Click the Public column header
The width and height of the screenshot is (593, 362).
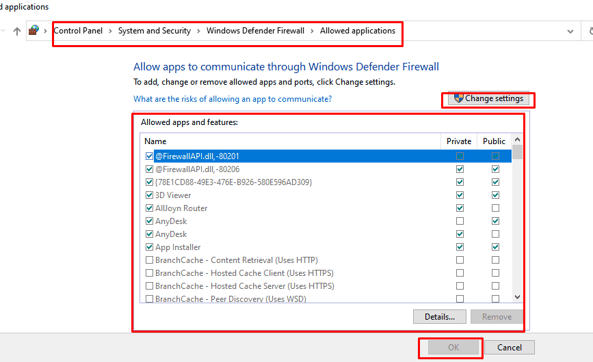[x=494, y=141]
